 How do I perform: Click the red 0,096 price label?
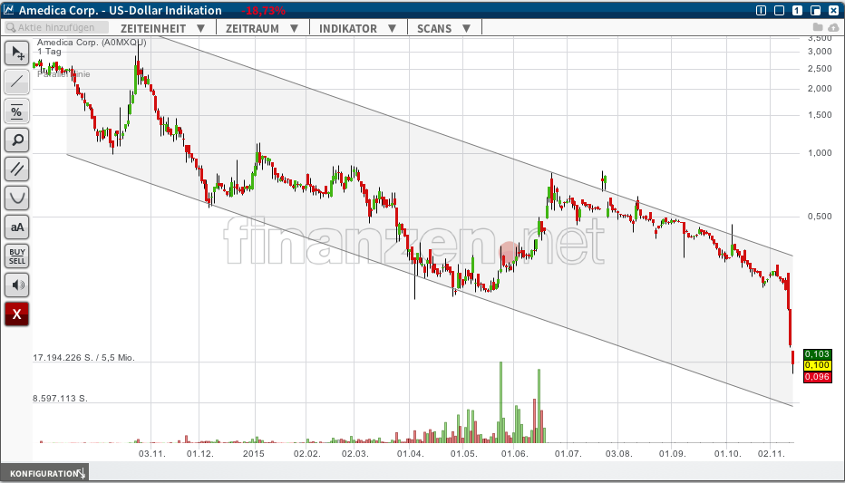(x=817, y=377)
